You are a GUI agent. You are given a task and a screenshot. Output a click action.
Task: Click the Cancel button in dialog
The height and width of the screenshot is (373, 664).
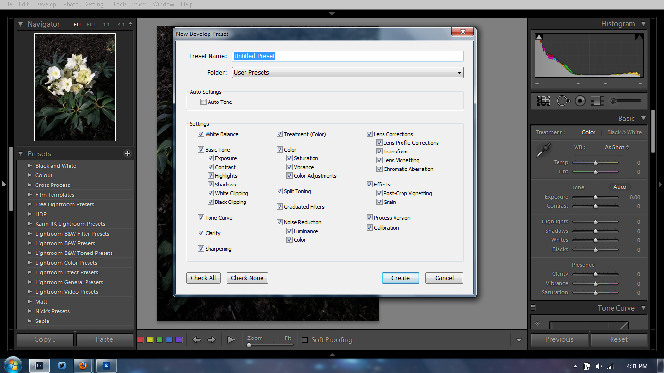(444, 278)
